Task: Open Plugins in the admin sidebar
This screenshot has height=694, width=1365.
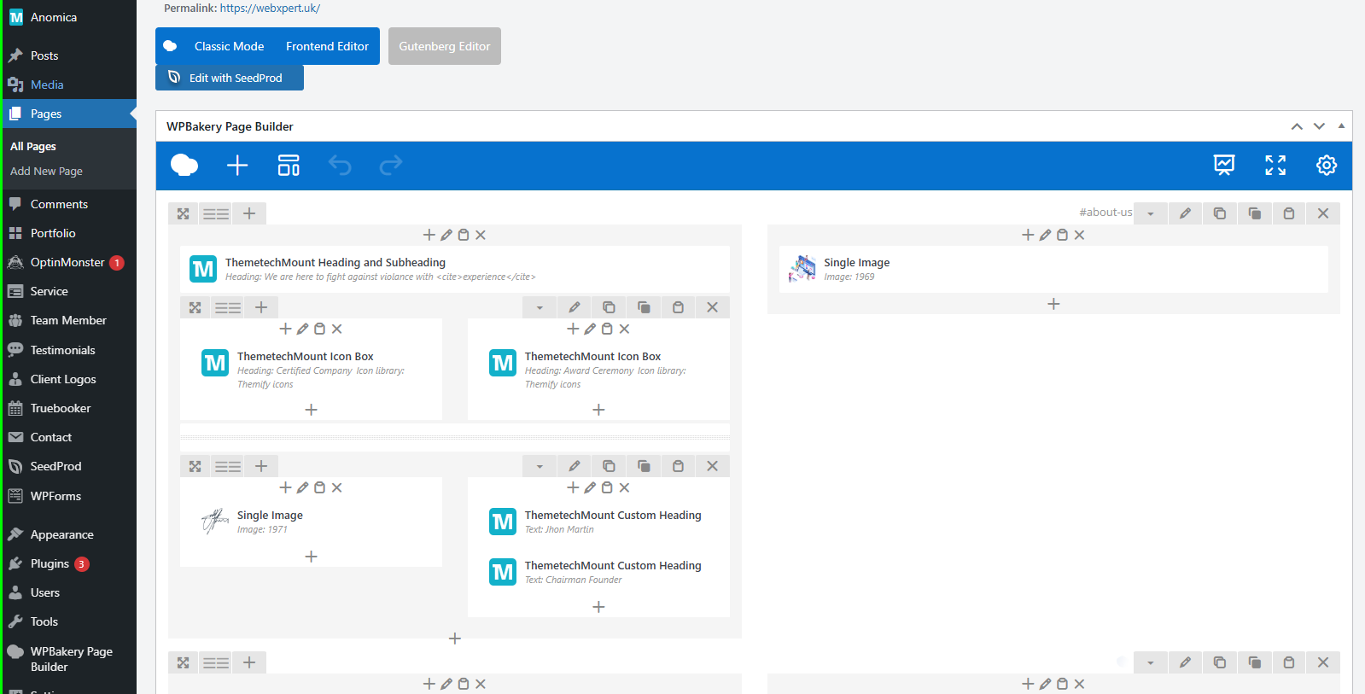Action: pyautogui.click(x=50, y=563)
